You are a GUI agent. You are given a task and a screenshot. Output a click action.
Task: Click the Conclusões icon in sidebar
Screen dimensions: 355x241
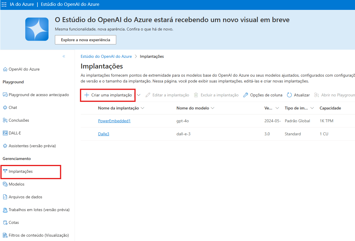(x=5, y=120)
